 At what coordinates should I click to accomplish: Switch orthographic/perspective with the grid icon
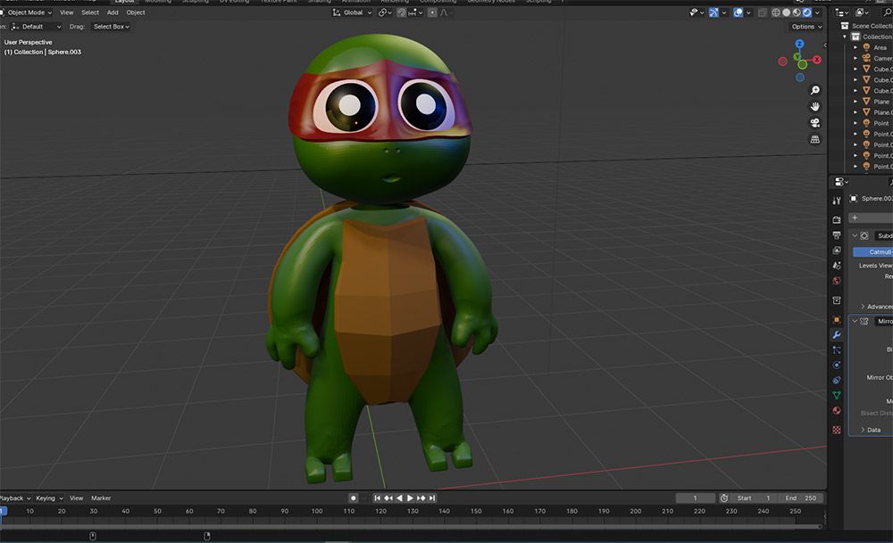(x=814, y=140)
